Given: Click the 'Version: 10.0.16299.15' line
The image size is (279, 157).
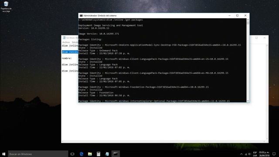Looking at the screenshot, I should 94,28.
